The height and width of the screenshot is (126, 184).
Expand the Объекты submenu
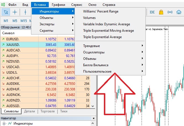[x=53, y=18]
